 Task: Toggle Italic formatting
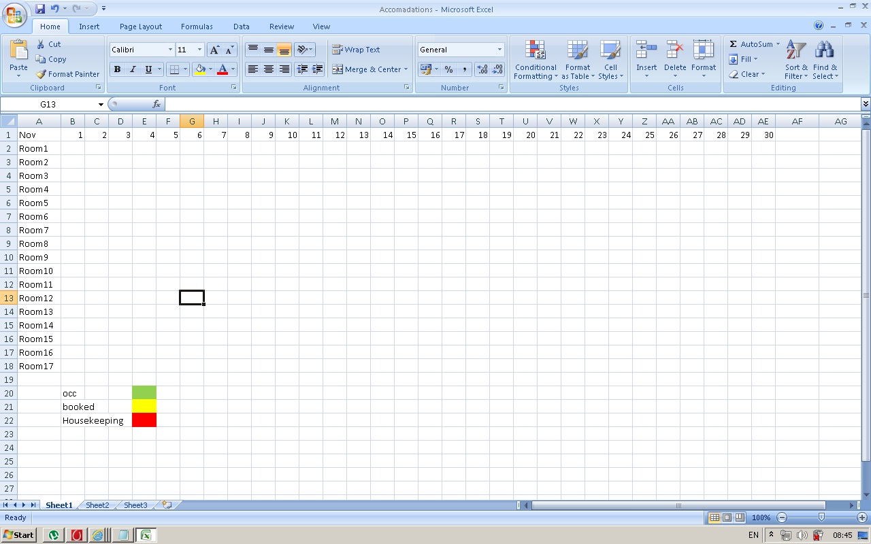[133, 69]
